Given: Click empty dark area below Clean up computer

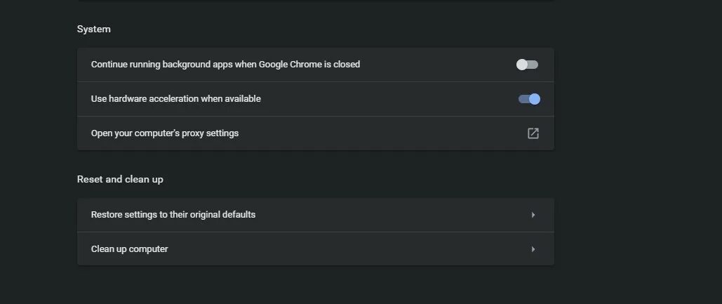Looking at the screenshot, I should tap(316, 284).
